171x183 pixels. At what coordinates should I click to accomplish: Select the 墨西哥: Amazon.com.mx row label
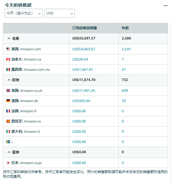click(31, 70)
